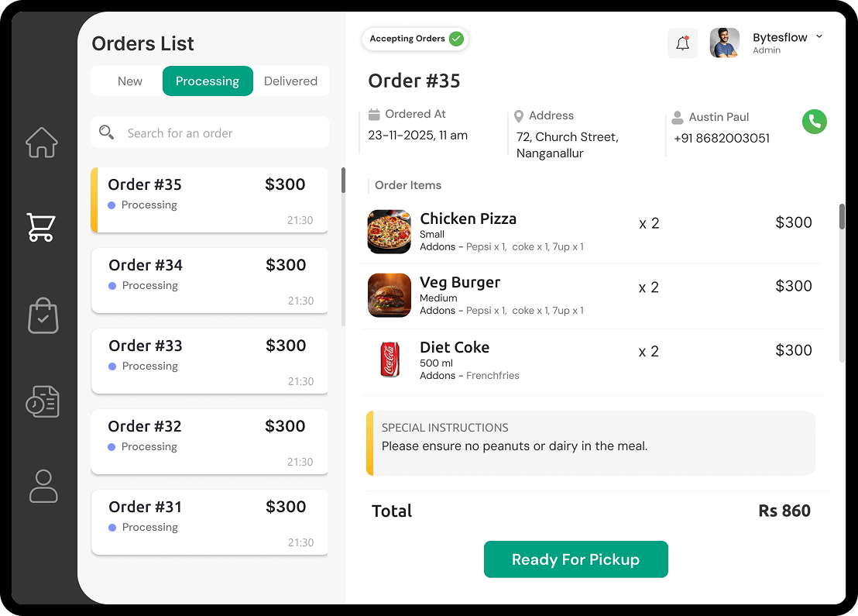Click the Bytesflow profile avatar picture
Viewport: 858px width, 616px height.
coord(725,43)
